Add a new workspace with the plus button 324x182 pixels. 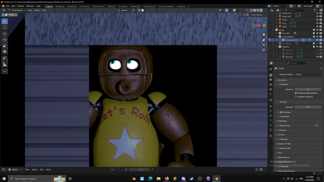tap(188, 6)
